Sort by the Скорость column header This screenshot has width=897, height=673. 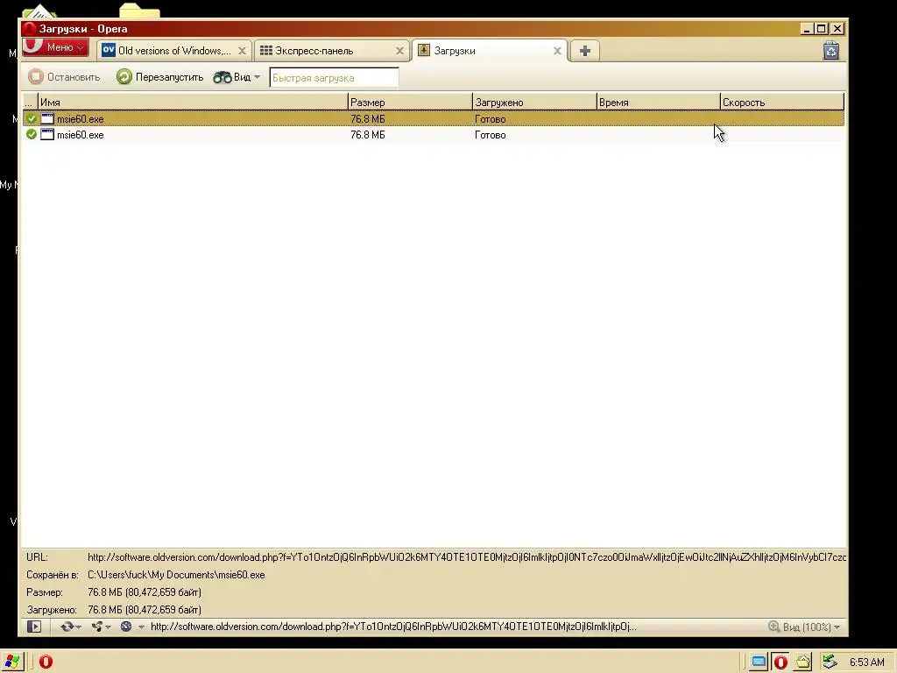(782, 102)
